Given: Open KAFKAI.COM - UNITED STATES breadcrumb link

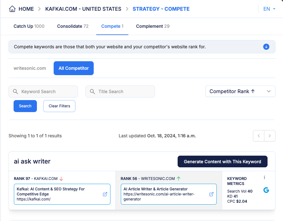Looking at the screenshot, I should pos(83,9).
